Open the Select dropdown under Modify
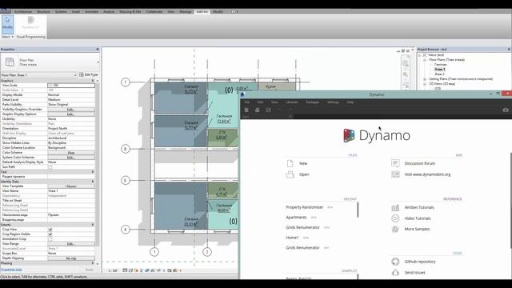Screen dimensions: 512x288 click(7, 37)
